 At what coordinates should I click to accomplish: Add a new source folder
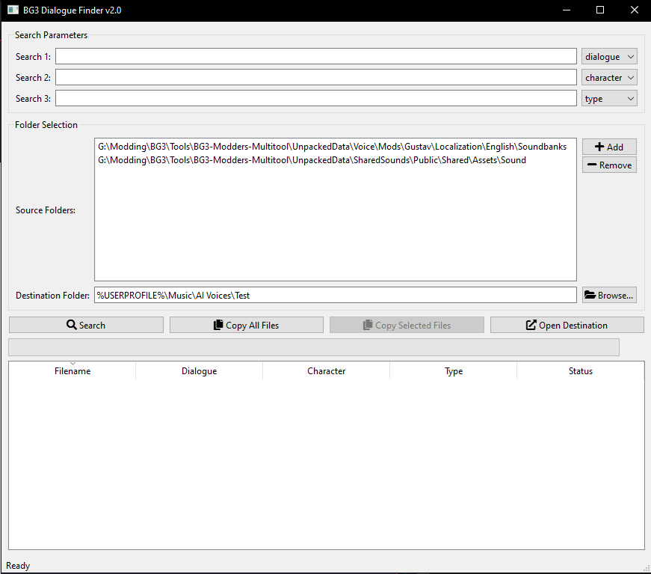(609, 147)
